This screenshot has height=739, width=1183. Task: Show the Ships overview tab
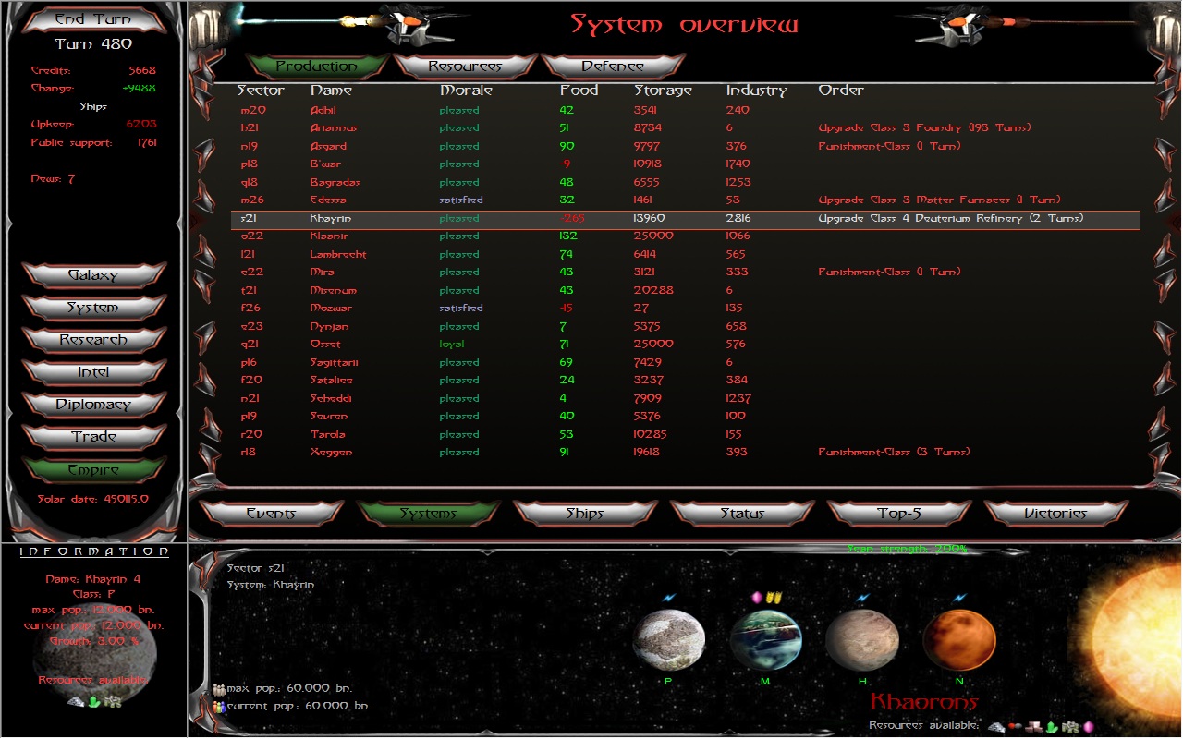(585, 514)
